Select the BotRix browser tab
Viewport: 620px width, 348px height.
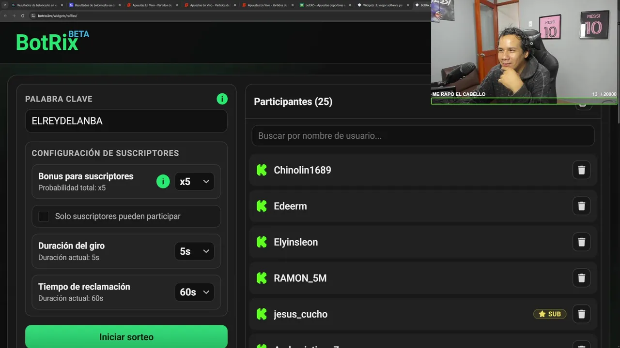click(422, 5)
